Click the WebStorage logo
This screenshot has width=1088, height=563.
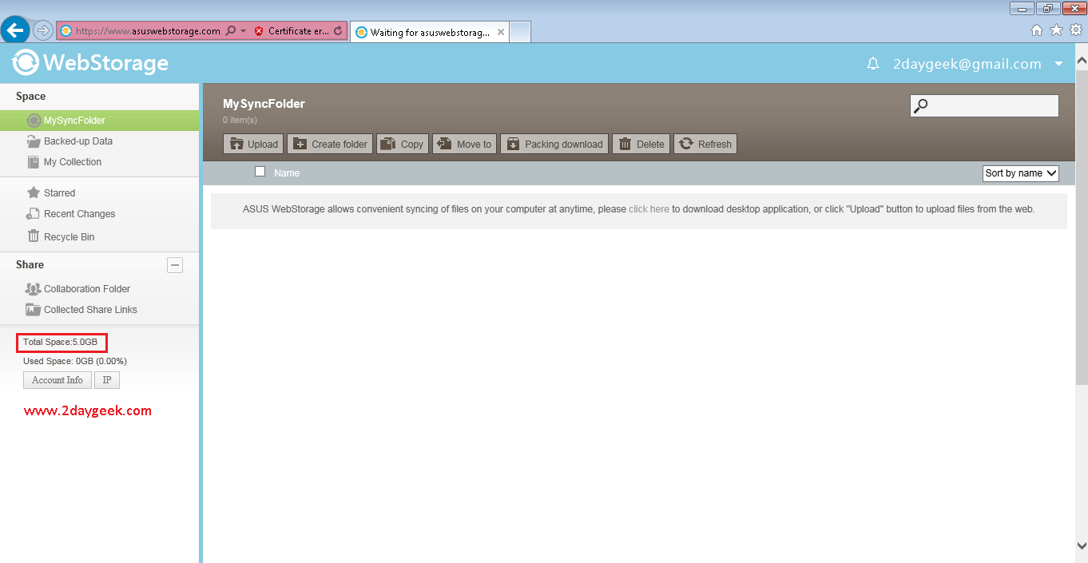90,62
